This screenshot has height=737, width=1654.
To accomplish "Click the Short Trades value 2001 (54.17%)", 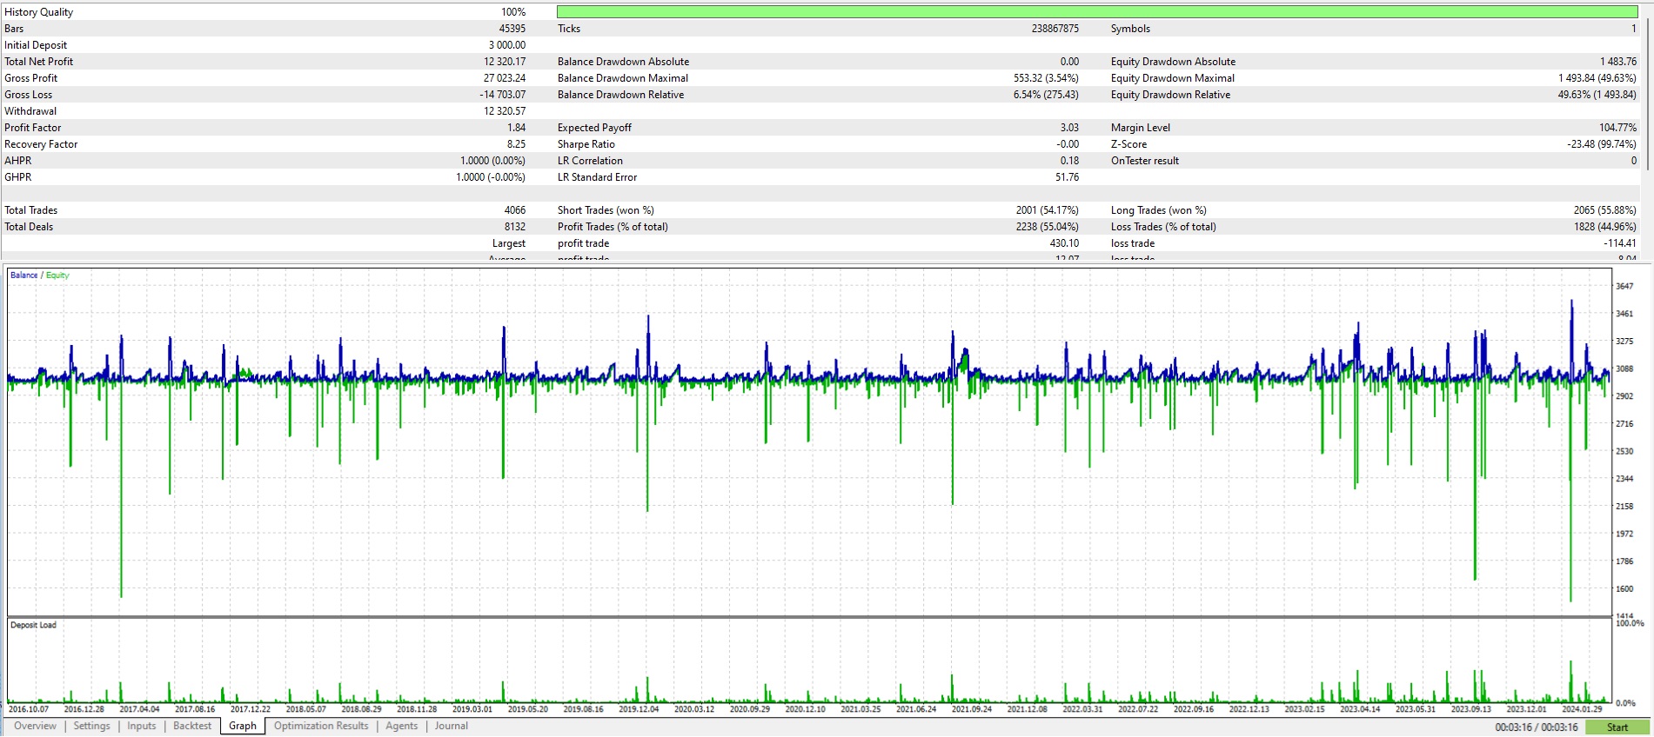I will [1047, 210].
